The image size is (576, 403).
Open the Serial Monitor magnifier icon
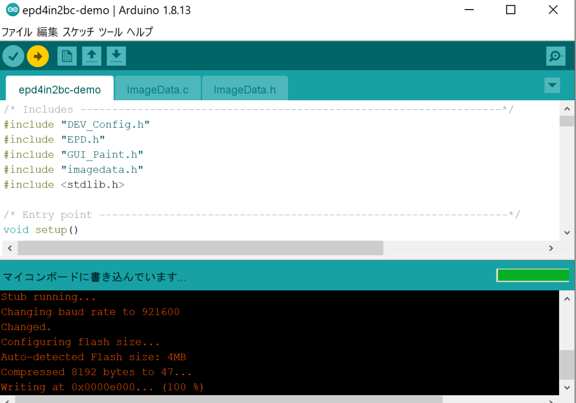556,56
